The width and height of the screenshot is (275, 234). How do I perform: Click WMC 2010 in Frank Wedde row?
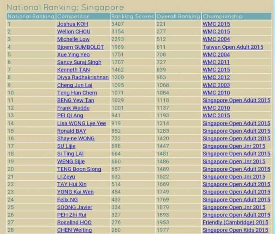216,108
